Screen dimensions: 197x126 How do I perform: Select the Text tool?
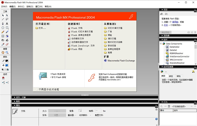7,24
